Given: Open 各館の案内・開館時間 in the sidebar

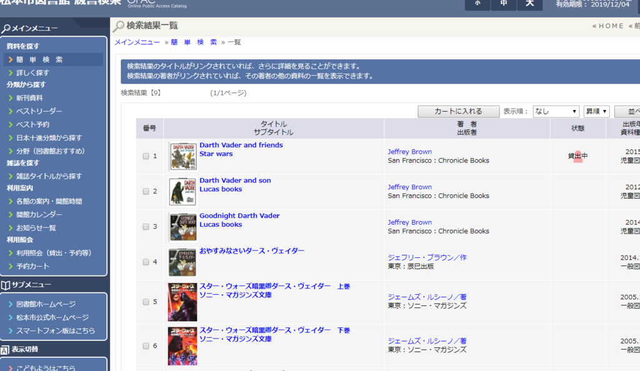Looking at the screenshot, I should click(49, 201).
